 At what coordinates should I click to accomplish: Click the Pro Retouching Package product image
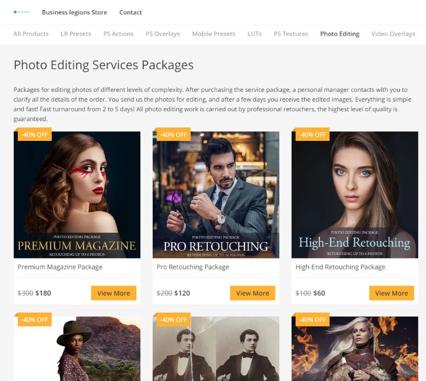pyautogui.click(x=216, y=195)
